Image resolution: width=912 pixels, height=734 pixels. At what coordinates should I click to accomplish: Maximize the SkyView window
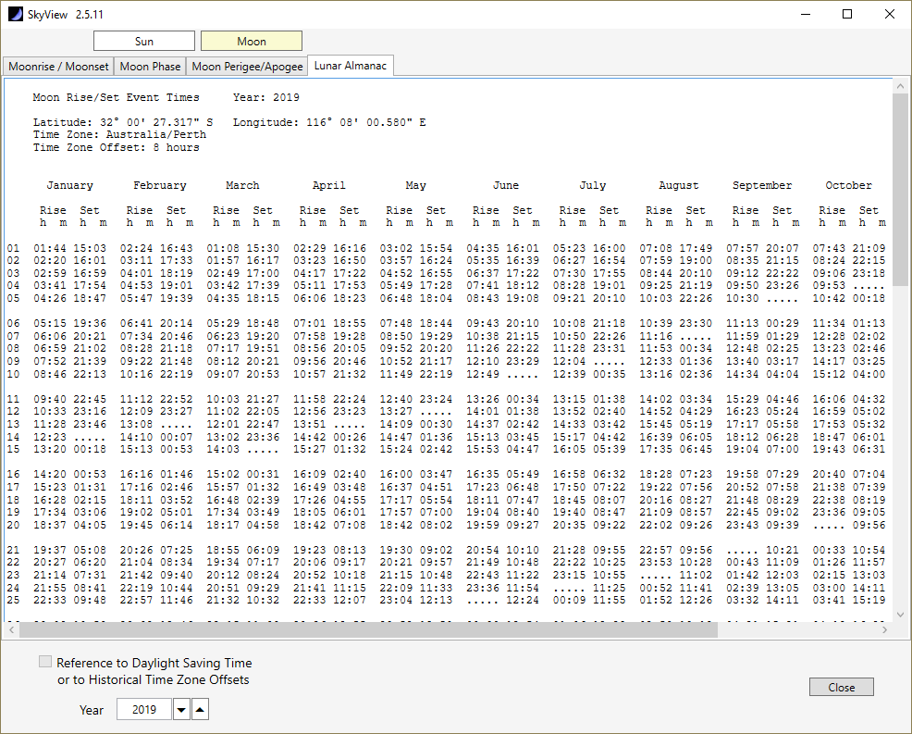click(x=846, y=14)
